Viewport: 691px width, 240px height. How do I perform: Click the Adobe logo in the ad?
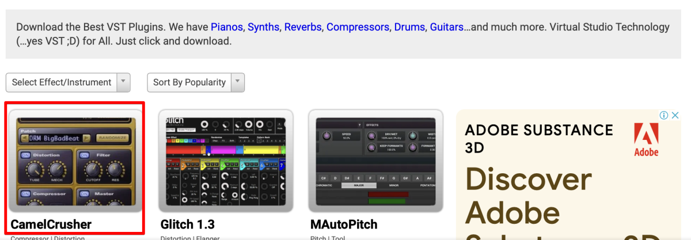[646, 140]
